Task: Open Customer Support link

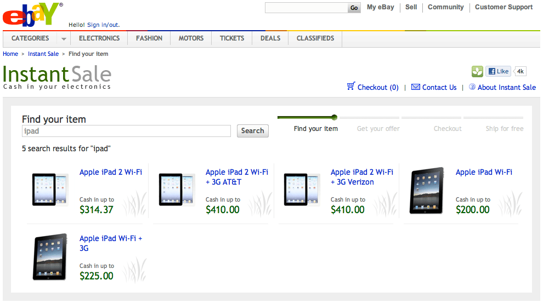Action: (x=504, y=7)
